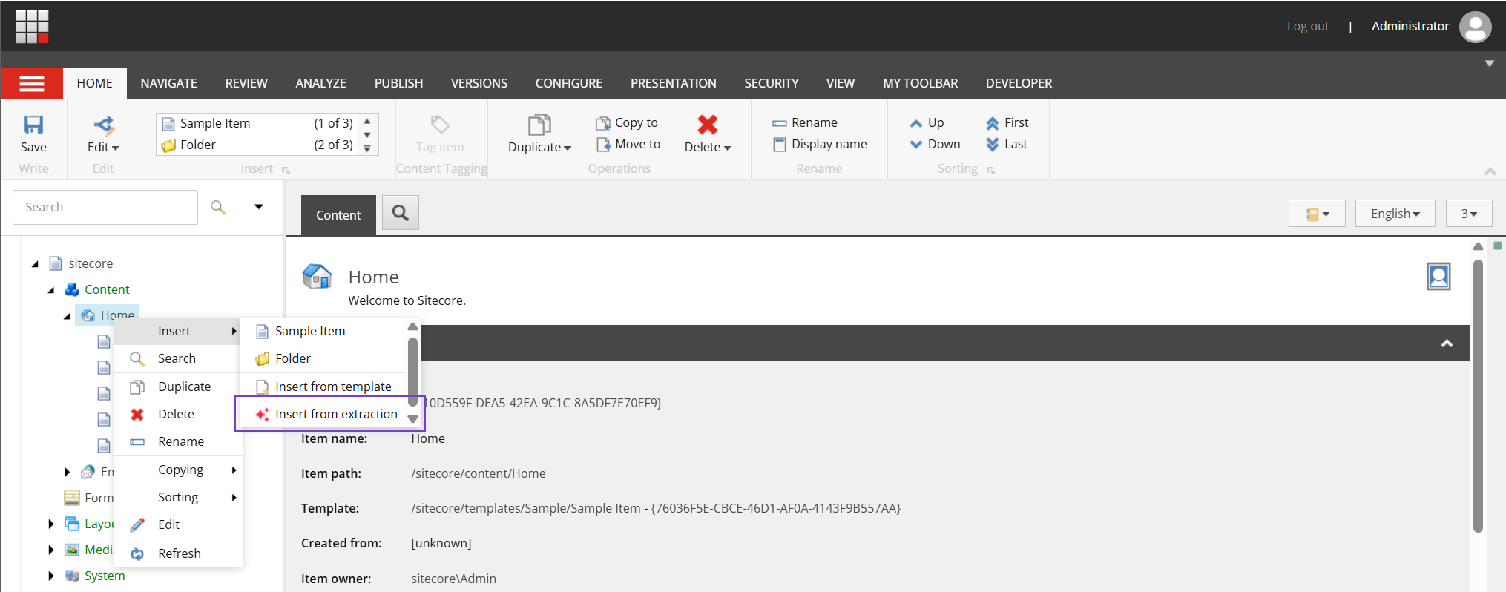
Task: Open the search tab magnifier next to Content
Action: coord(401,214)
